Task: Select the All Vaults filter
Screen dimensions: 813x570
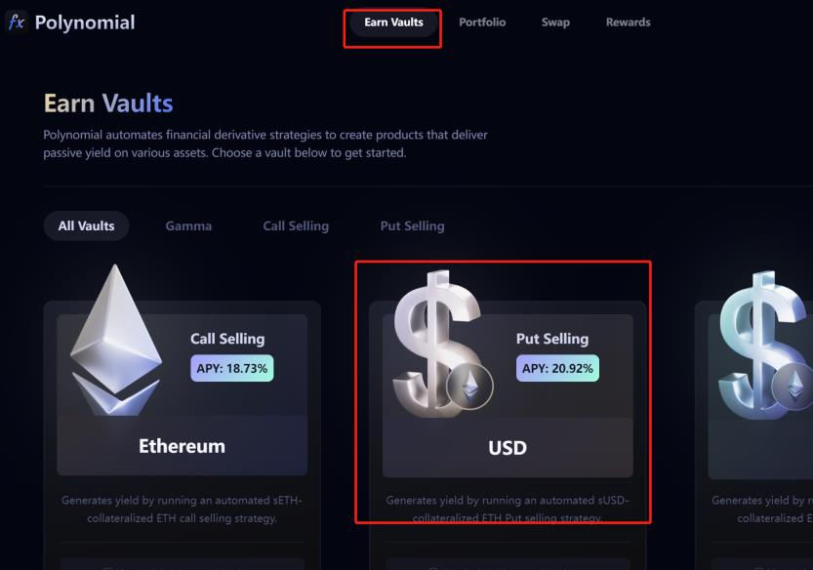Action: (86, 225)
